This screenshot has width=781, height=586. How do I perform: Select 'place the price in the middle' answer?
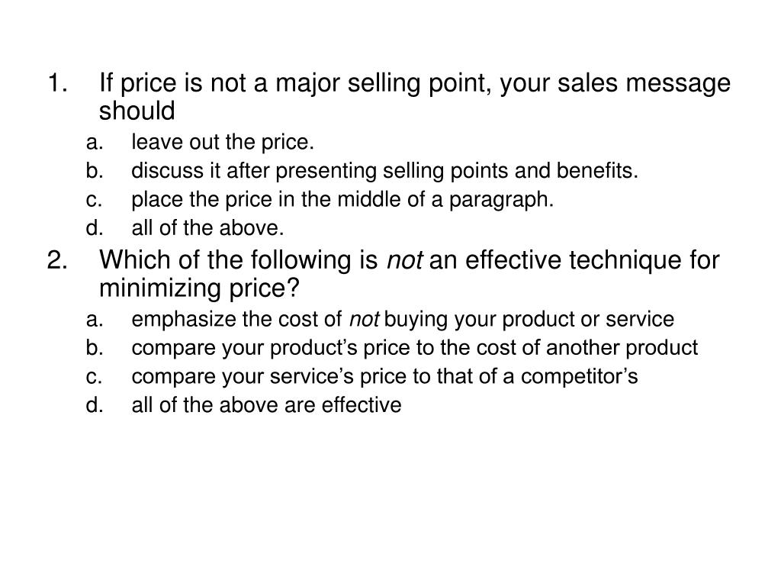click(342, 200)
